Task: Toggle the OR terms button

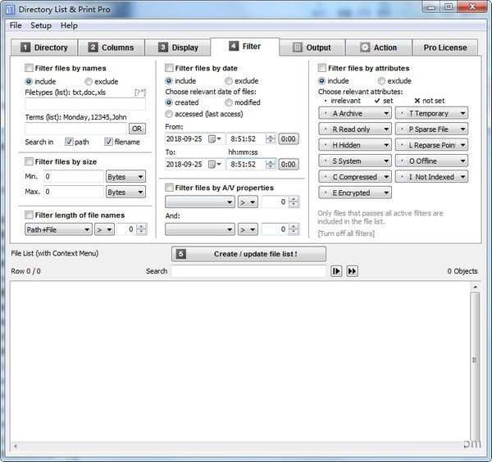Action: (x=137, y=129)
